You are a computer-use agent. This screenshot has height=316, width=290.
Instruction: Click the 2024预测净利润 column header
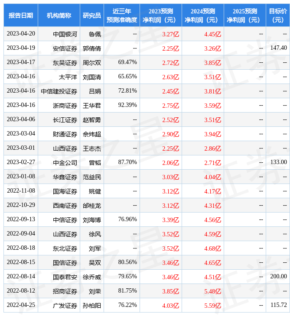point(202,15)
